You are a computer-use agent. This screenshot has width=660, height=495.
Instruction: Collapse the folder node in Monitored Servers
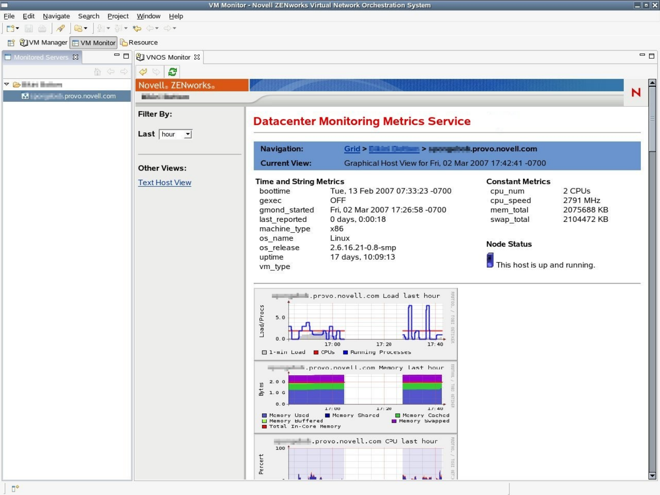click(6, 84)
